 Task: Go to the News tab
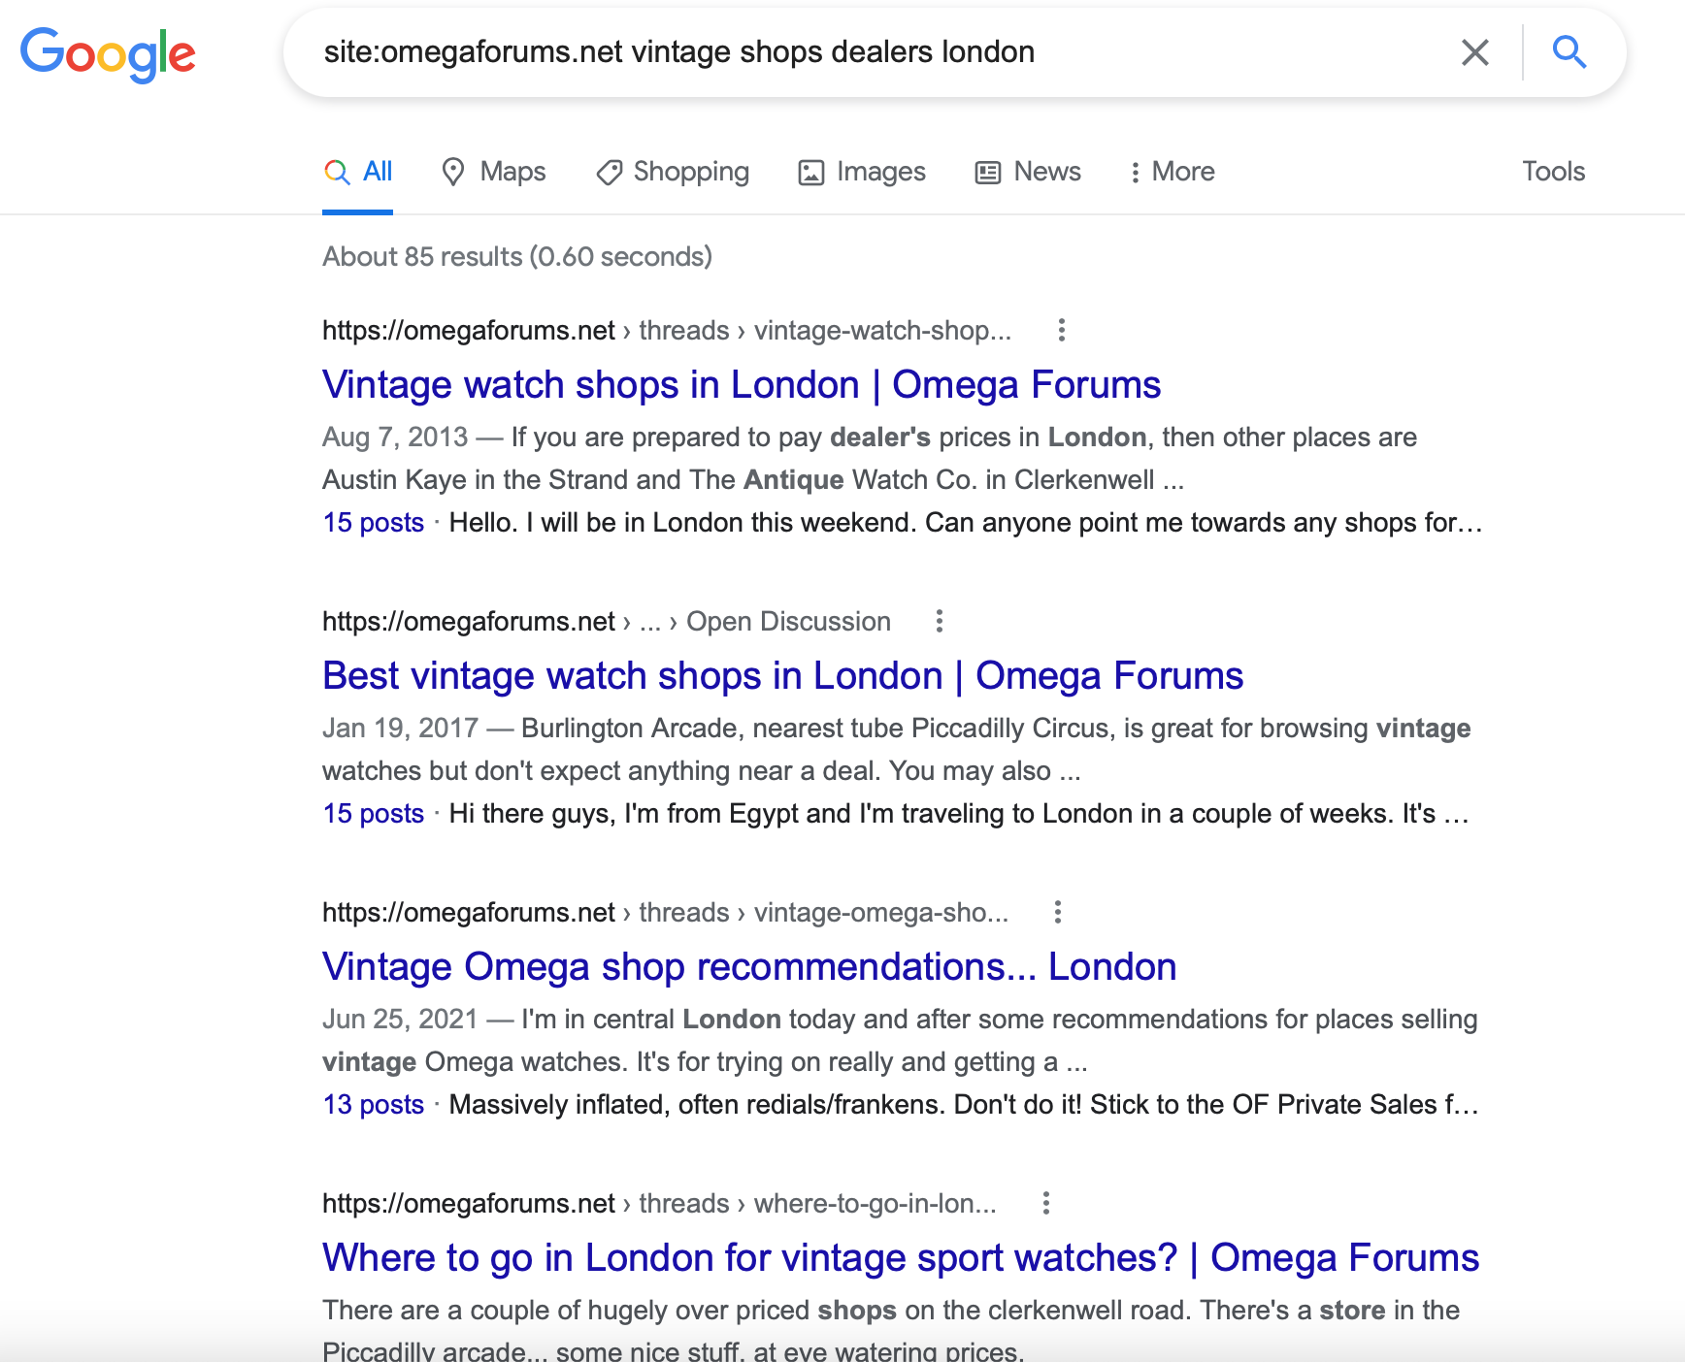[1028, 172]
